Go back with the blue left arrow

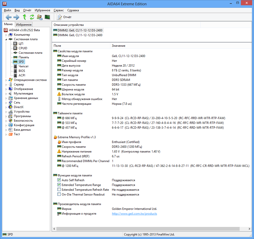coord(9,17)
